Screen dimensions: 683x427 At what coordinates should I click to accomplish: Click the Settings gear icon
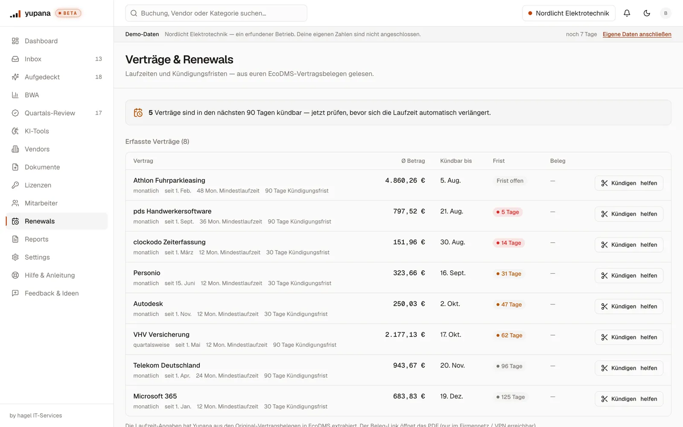[15, 257]
